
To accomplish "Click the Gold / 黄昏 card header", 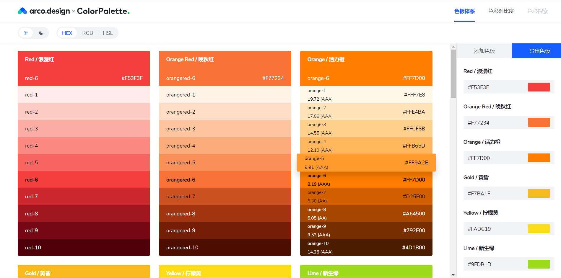I will (x=84, y=272).
